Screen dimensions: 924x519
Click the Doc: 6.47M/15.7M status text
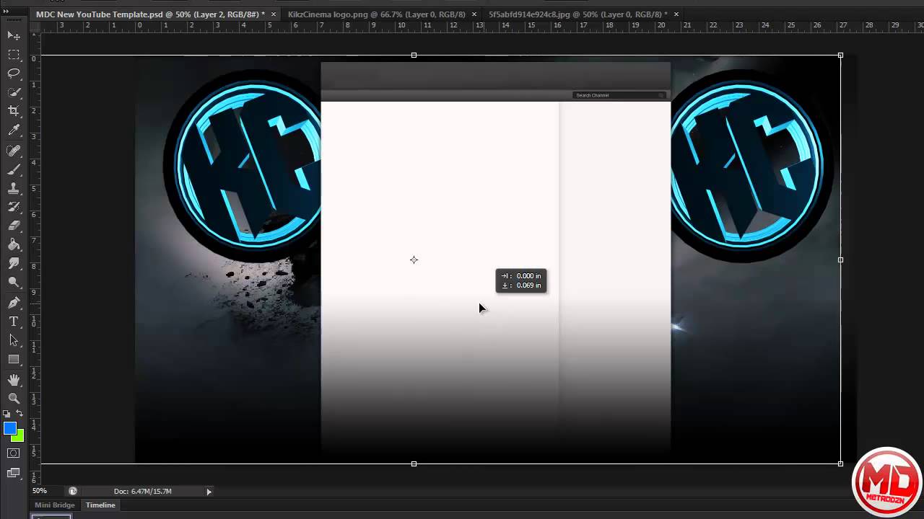click(x=142, y=491)
